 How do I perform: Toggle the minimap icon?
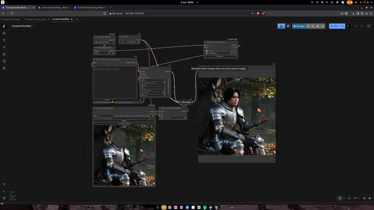click(364, 198)
